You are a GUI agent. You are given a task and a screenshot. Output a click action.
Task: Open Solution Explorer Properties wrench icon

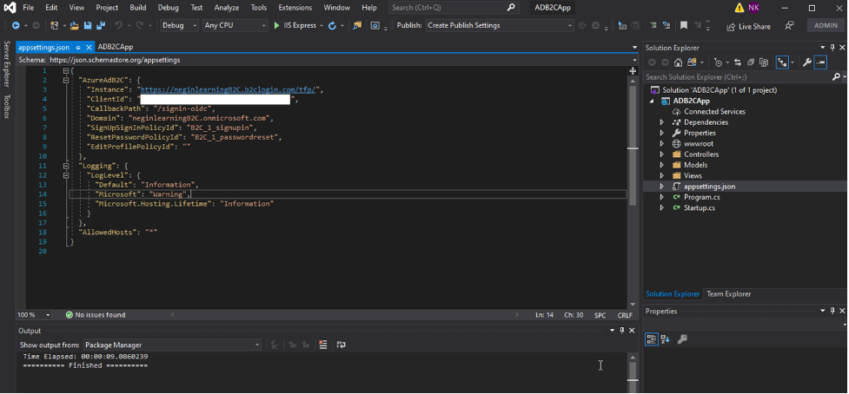click(x=806, y=62)
